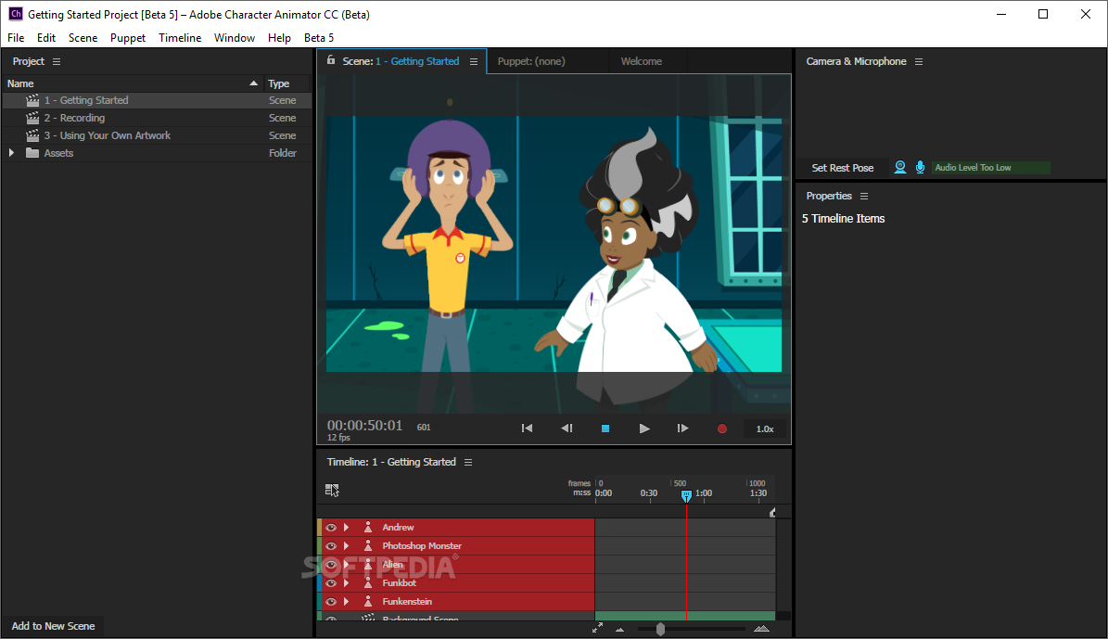This screenshot has height=639, width=1108.
Task: Open Camera & Microphone panel menu
Action: tap(919, 61)
